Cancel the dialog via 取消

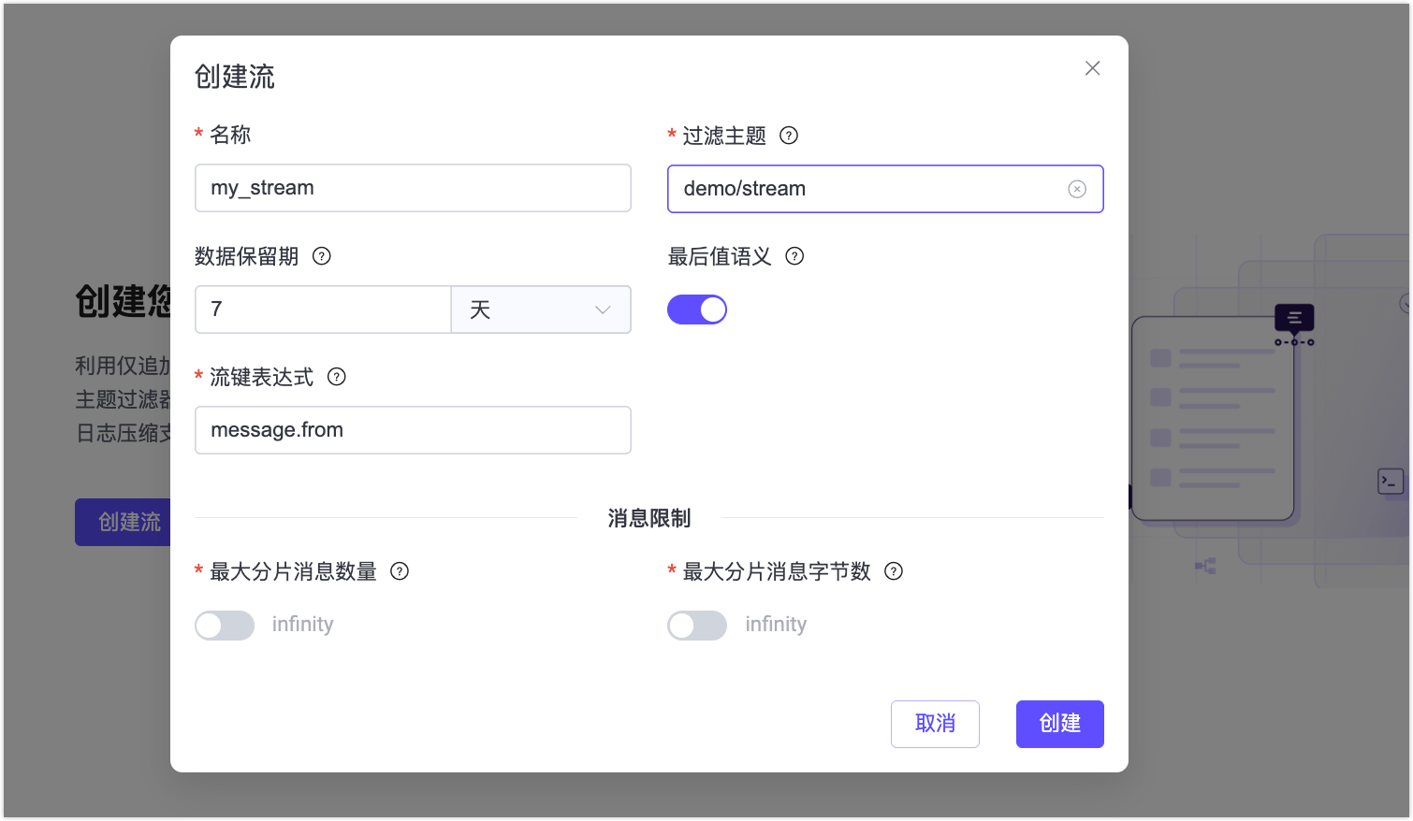tap(935, 724)
